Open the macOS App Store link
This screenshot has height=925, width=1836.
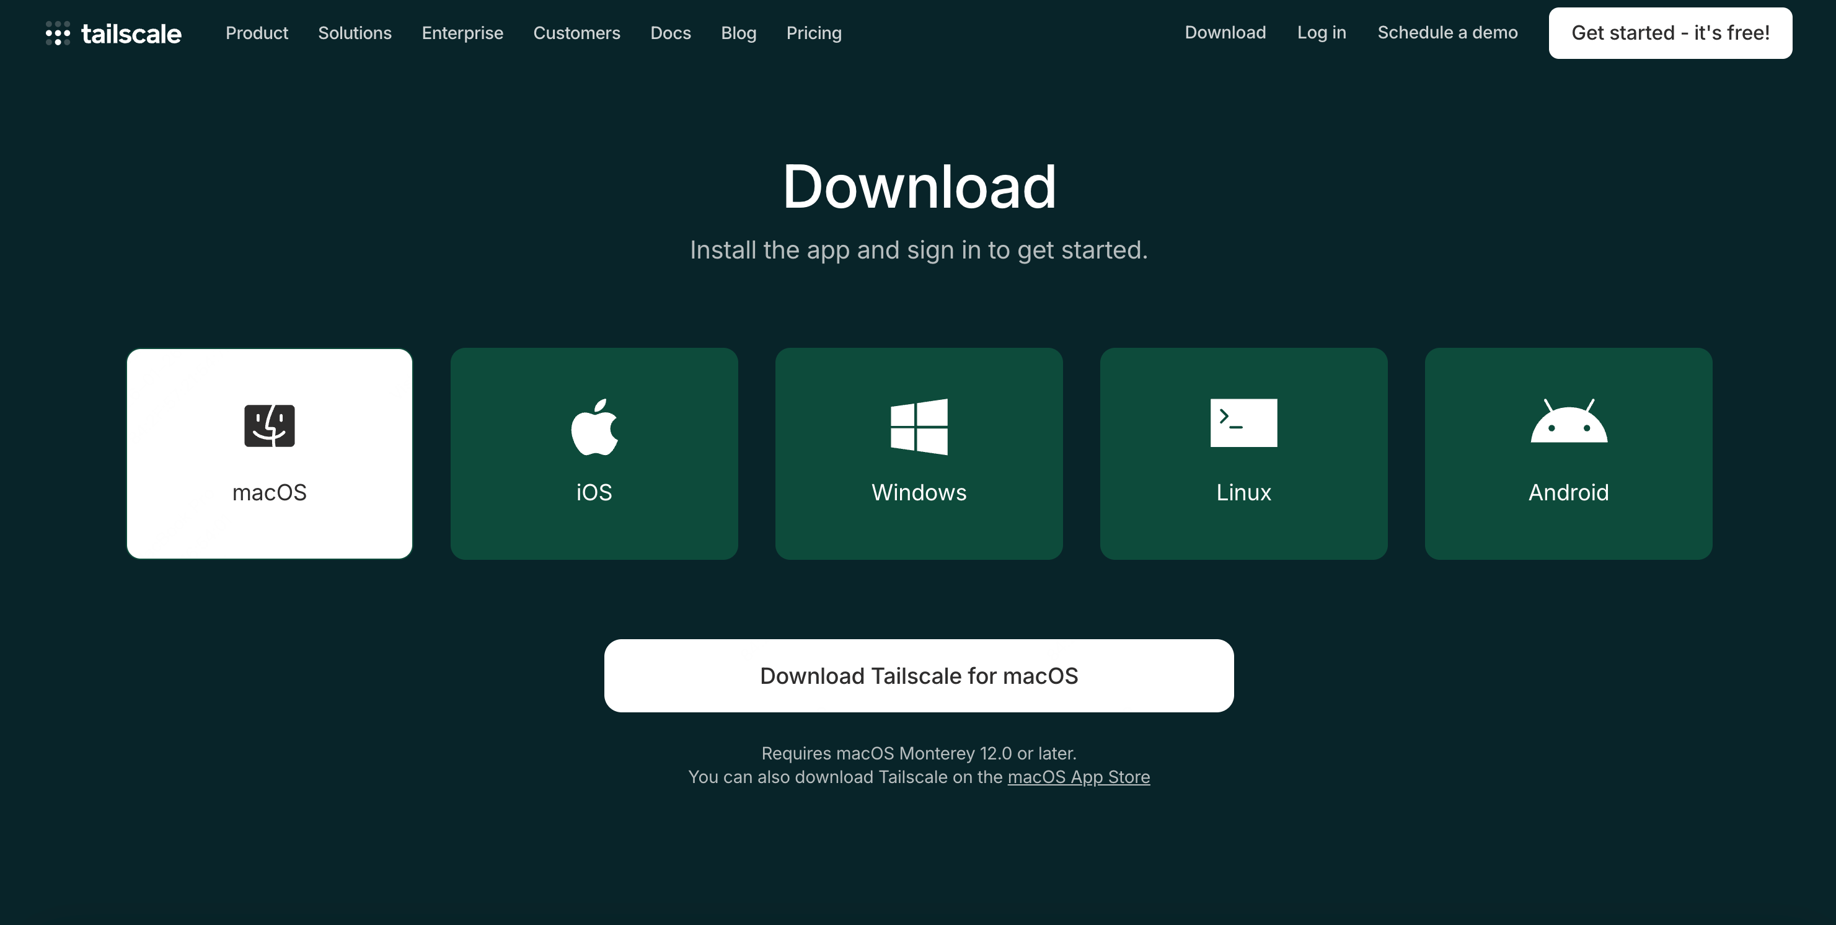[x=1079, y=777]
